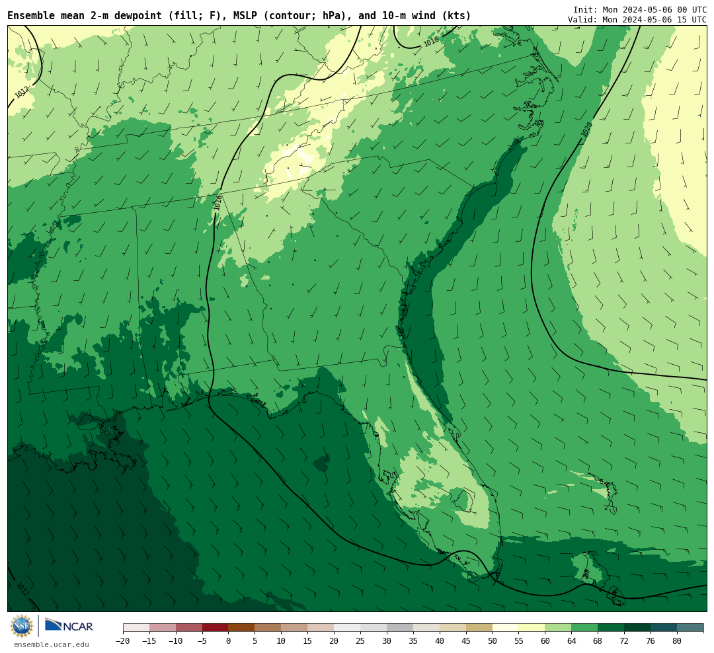Screen dimensions: 714x653
Task: Pick the gray 30 to 35 swatch
Action: (400, 628)
